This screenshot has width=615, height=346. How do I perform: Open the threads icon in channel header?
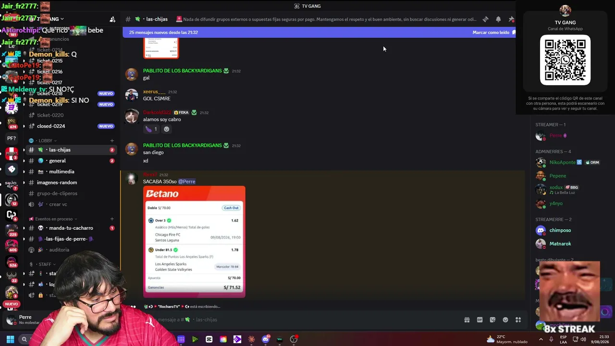(485, 19)
